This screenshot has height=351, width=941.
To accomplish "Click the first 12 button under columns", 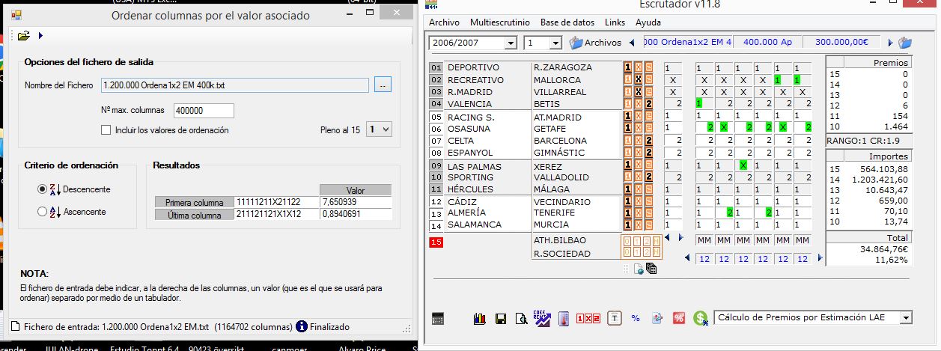I will [704, 259].
